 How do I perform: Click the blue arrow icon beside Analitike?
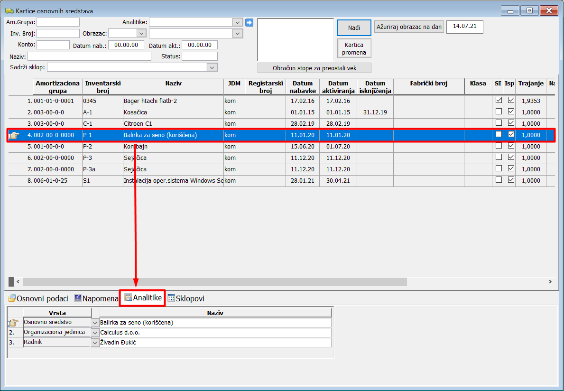coord(250,22)
